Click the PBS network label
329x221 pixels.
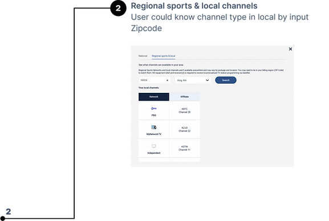click(x=154, y=115)
